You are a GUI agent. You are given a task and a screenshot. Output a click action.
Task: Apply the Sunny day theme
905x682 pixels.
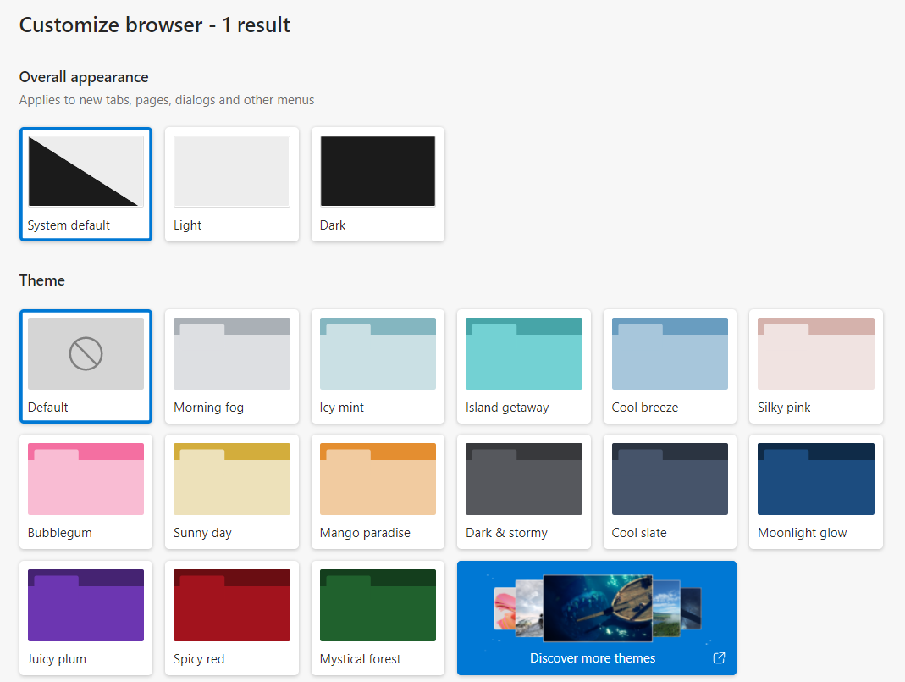[x=232, y=492]
